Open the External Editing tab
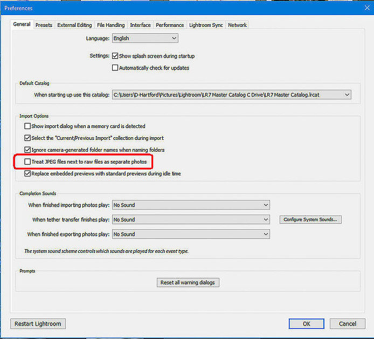The image size is (374, 339). (74, 25)
